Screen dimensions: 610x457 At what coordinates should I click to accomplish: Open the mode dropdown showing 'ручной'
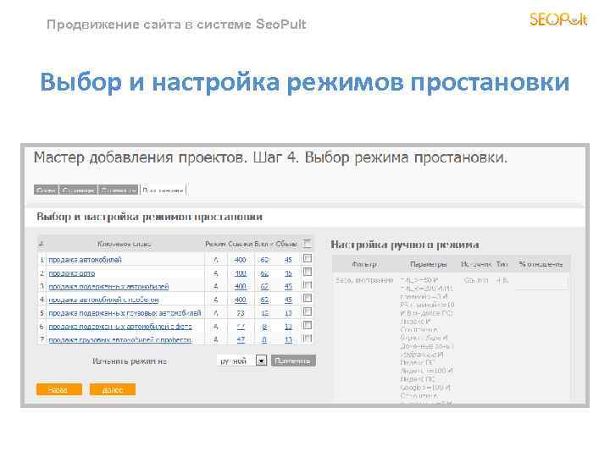(x=241, y=361)
